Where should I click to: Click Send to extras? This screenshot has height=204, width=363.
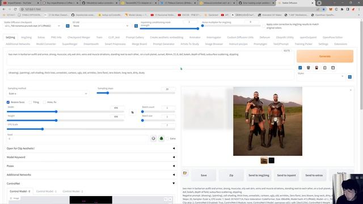[x=314, y=175]
